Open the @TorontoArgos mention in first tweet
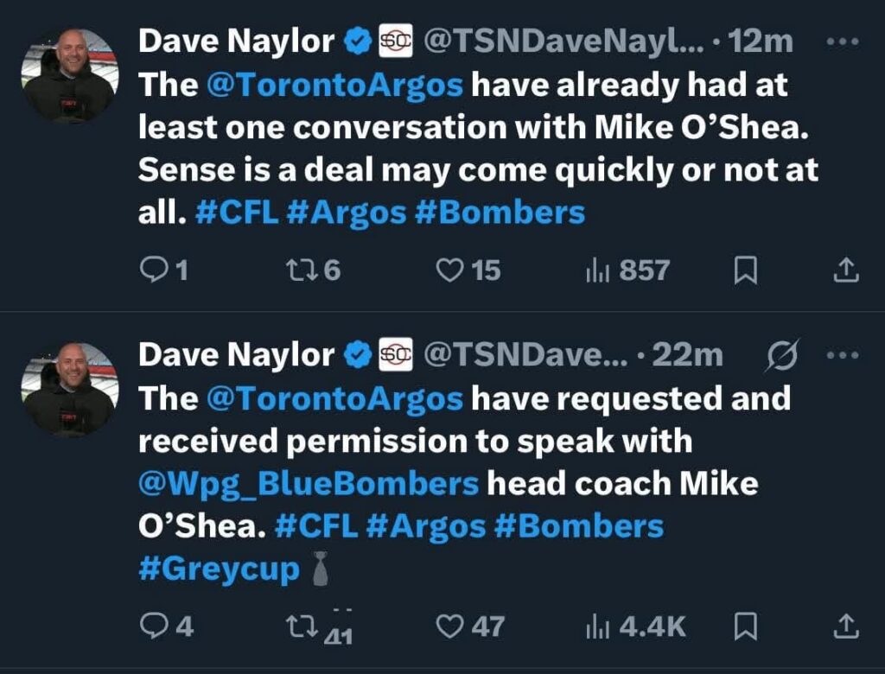Screen dimensions: 885x674 (x=335, y=86)
